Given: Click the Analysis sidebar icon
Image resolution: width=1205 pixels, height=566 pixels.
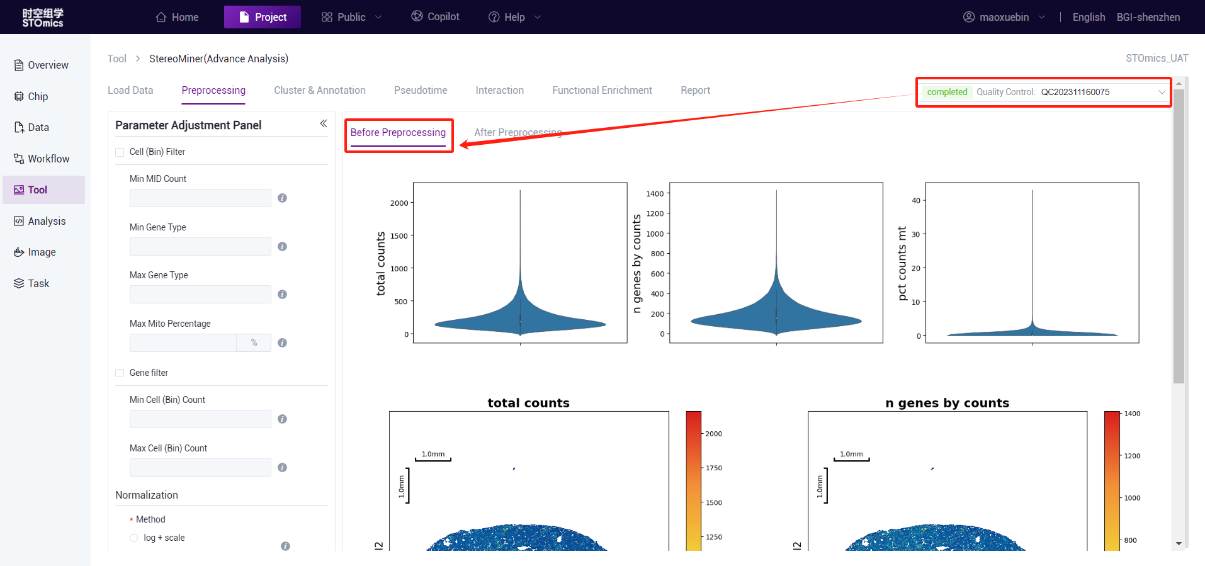Looking at the screenshot, I should [19, 221].
